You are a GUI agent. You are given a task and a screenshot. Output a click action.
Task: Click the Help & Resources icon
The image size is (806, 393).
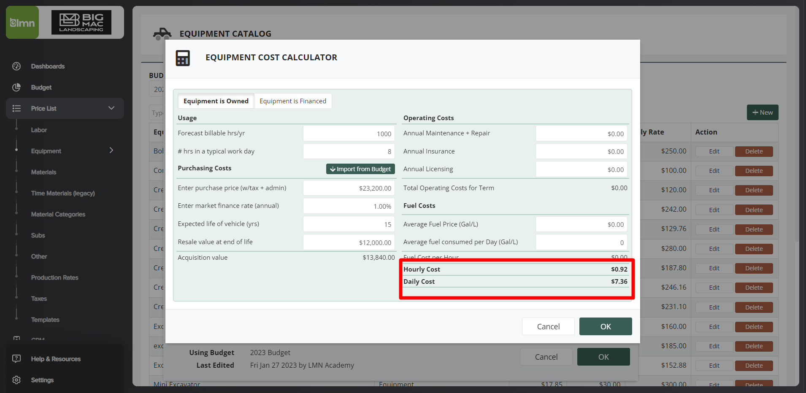[x=16, y=359]
